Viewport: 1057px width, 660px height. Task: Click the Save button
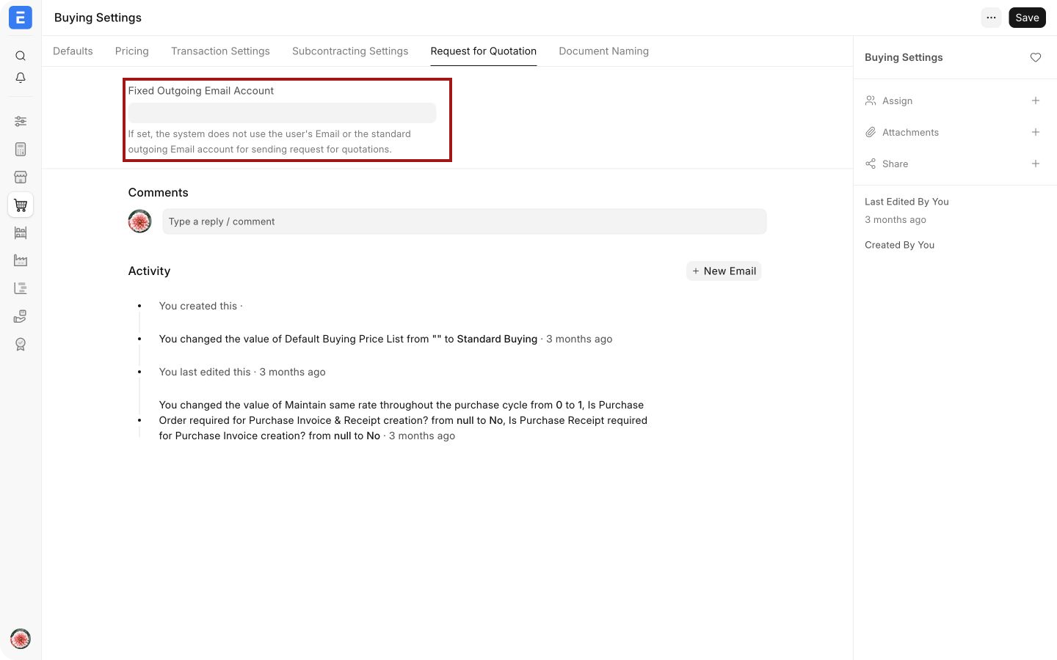1027,18
